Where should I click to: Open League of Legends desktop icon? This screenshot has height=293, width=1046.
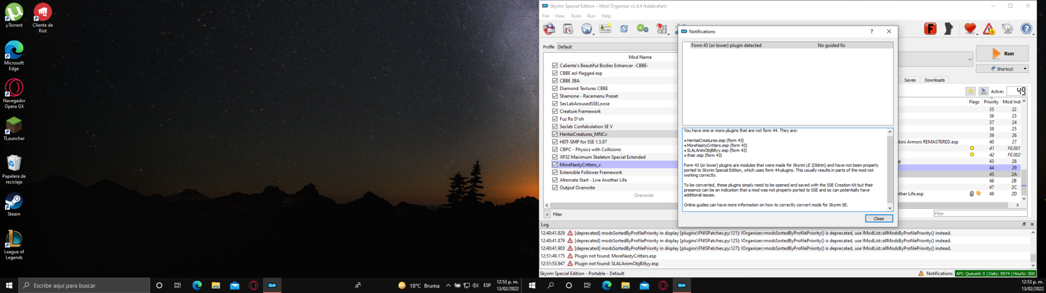pyautogui.click(x=14, y=245)
